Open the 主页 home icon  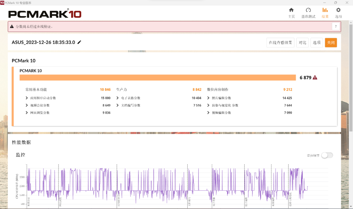point(291,10)
